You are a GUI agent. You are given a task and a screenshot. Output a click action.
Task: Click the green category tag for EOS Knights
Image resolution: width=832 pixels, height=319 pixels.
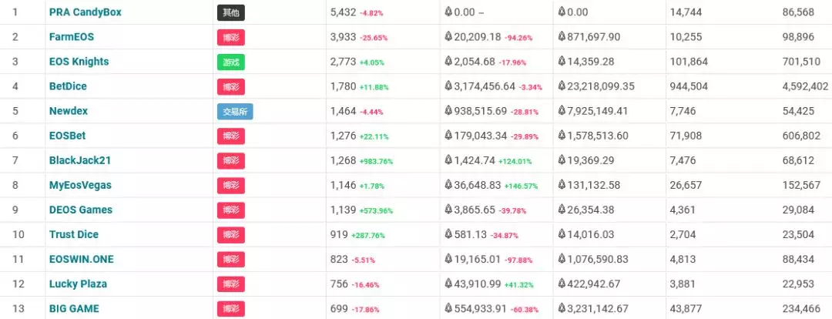pyautogui.click(x=231, y=62)
